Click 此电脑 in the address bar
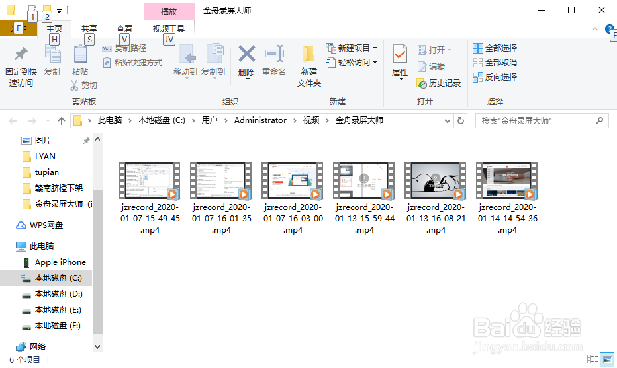 click(110, 120)
